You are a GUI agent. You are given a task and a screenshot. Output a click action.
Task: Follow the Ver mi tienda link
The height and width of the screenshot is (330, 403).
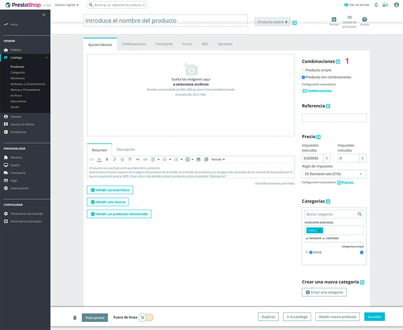click(x=357, y=5)
